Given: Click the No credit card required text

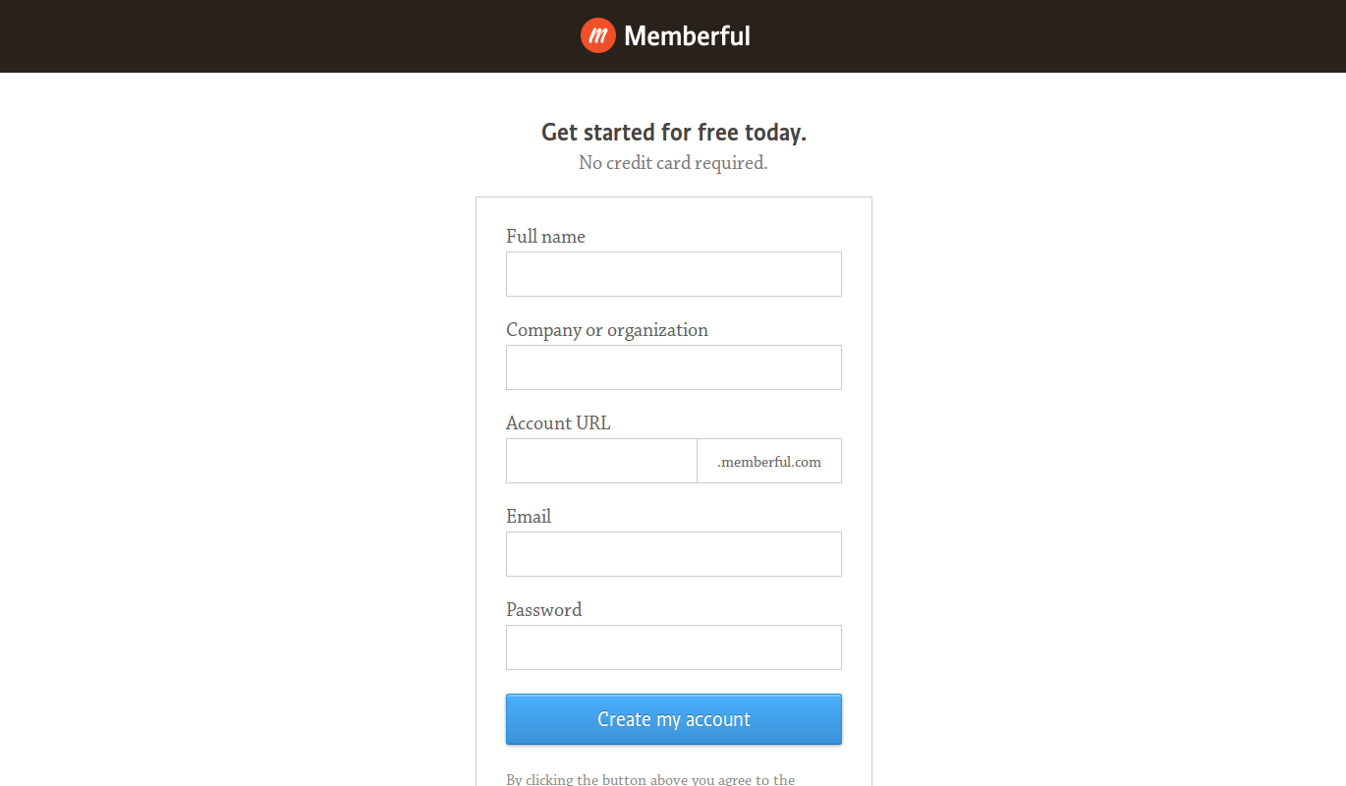Looking at the screenshot, I should tap(673, 163).
